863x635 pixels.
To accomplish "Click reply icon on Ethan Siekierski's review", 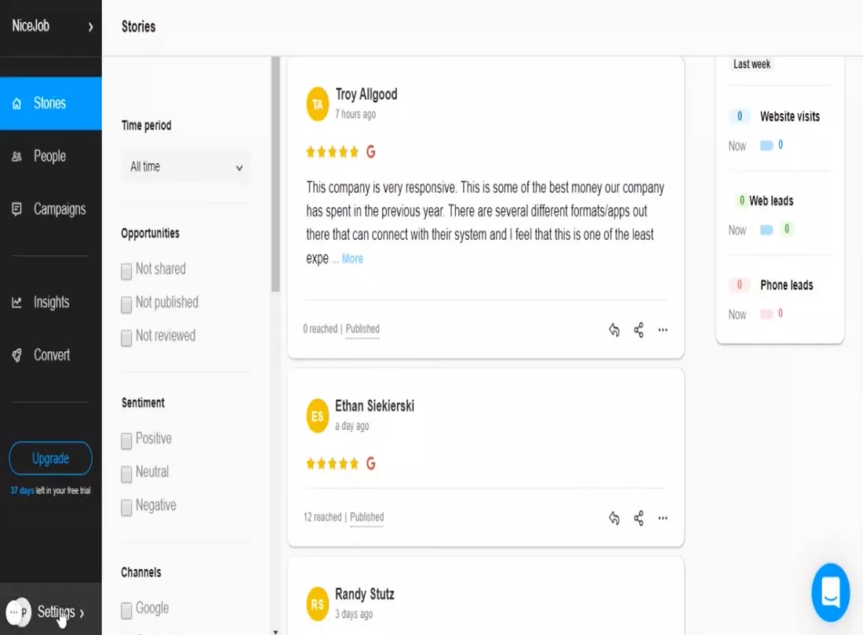I will click(614, 518).
